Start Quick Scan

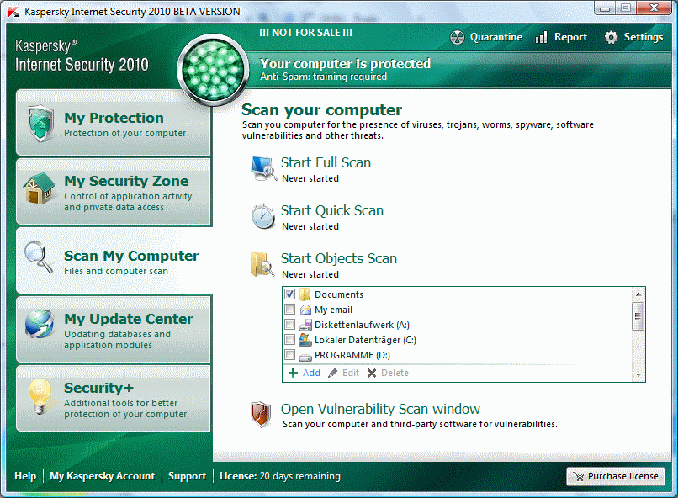332,210
